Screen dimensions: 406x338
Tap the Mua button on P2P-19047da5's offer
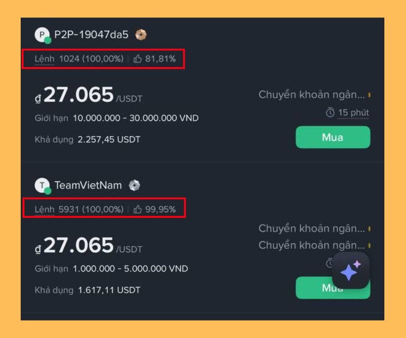click(333, 137)
